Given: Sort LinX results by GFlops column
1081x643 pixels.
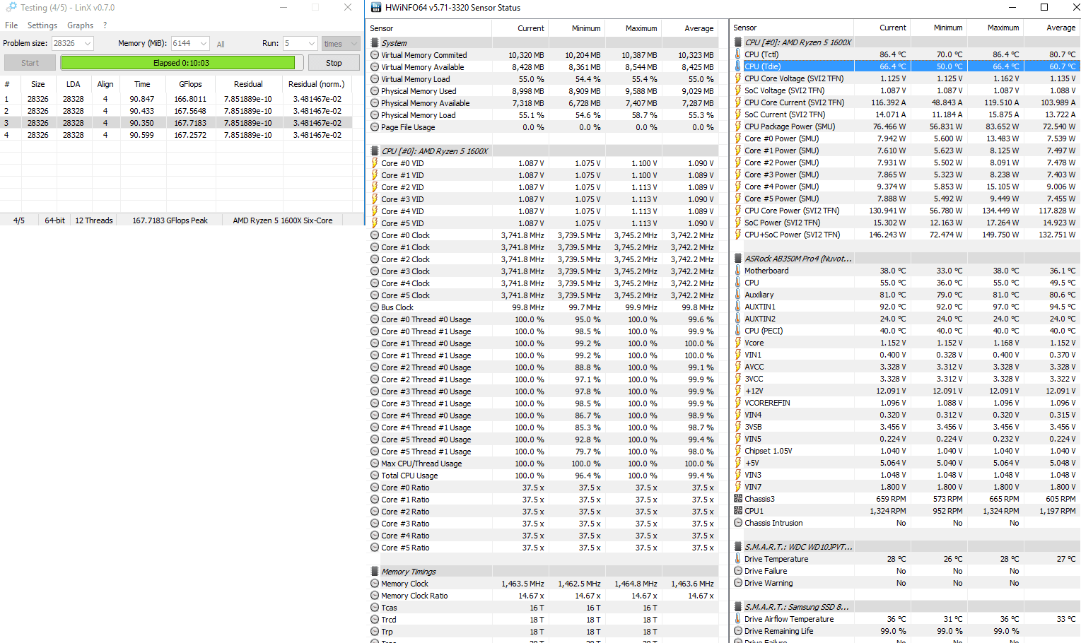Looking at the screenshot, I should point(190,84).
